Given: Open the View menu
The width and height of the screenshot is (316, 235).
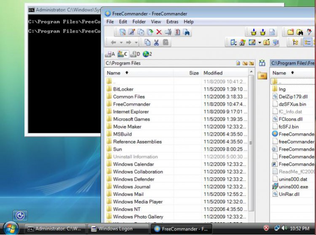Looking at the screenshot, I should pyautogui.click(x=156, y=22).
